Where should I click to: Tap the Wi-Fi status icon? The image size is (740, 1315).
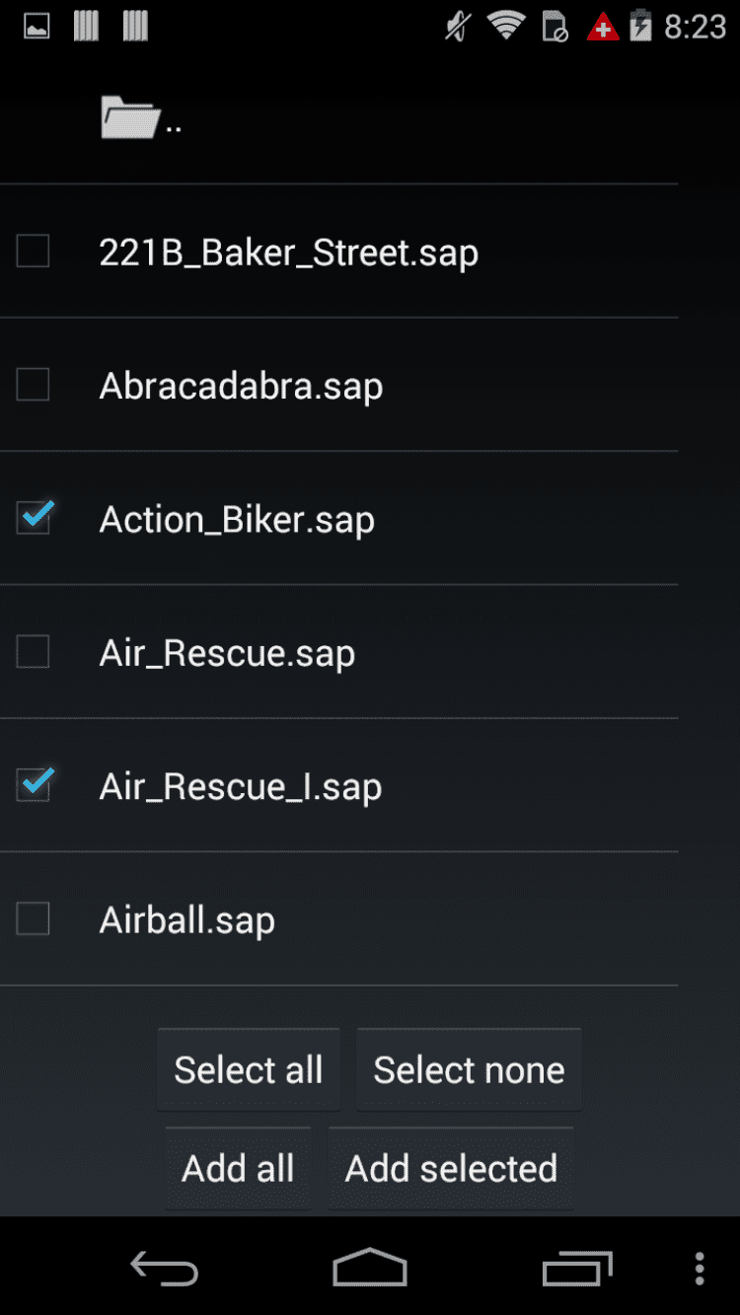[506, 27]
